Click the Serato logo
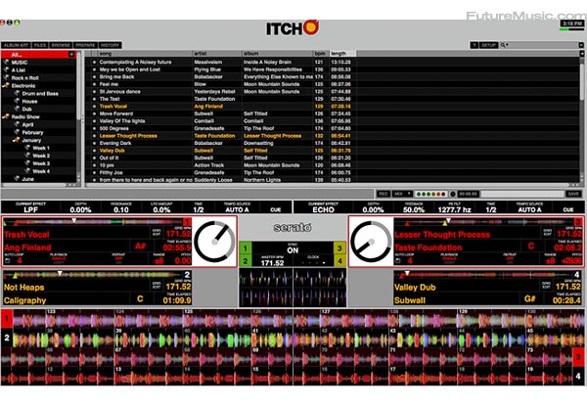Image resolution: width=587 pixels, height=406 pixels. (x=293, y=227)
